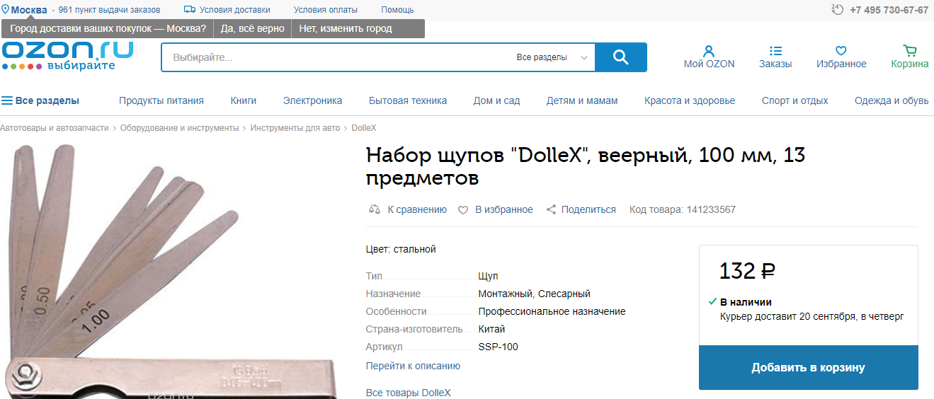
Task: Go to Оборудование и инструменты breadcrumb
Action: [x=179, y=128]
